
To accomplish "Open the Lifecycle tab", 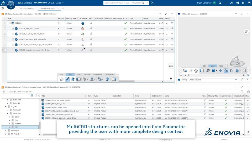I will [x=87, y=74].
